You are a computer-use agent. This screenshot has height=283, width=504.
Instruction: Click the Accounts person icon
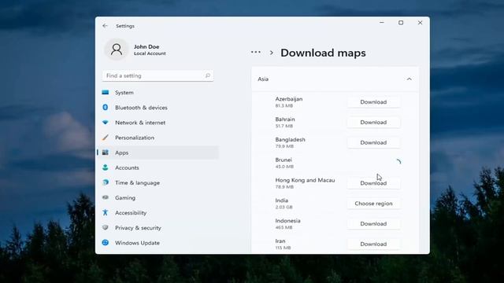(x=105, y=167)
